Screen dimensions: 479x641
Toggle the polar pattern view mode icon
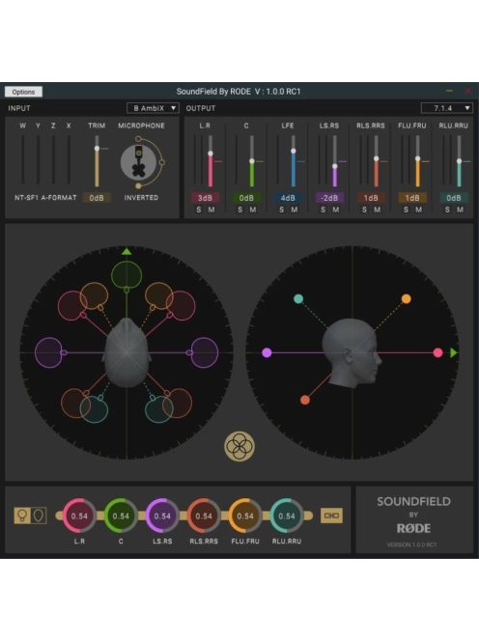[x=30, y=516]
